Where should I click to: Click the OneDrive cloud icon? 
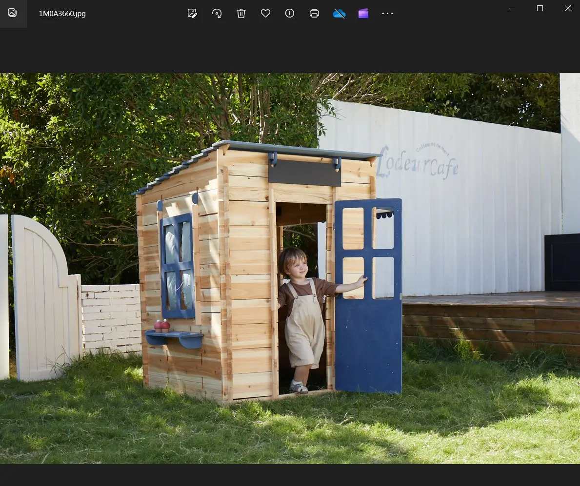(x=339, y=14)
